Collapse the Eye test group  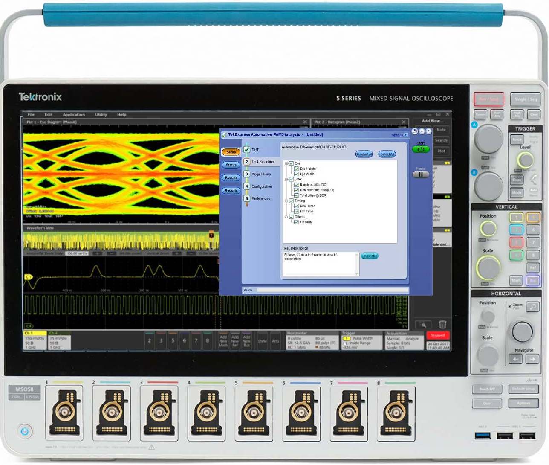pos(286,163)
